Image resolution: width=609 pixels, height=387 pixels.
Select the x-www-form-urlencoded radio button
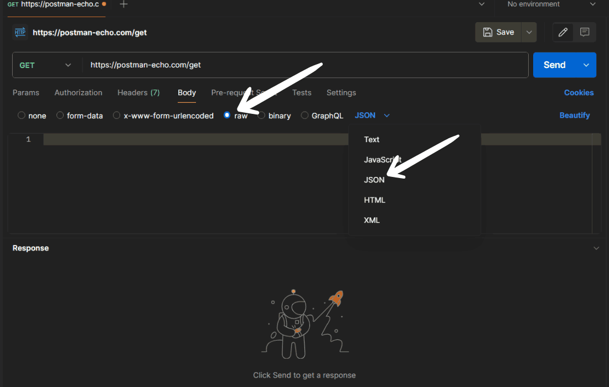[x=116, y=115]
